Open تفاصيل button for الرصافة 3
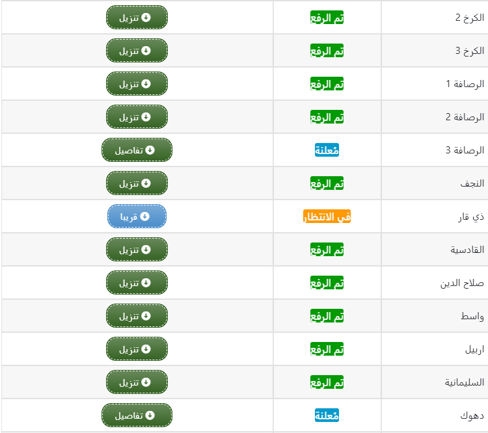This screenshot has width=488, height=433. 137,150
